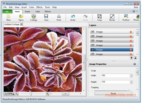Decrease Height with the stepper down arrow
The width and height of the screenshot is (142, 103).
131,83
